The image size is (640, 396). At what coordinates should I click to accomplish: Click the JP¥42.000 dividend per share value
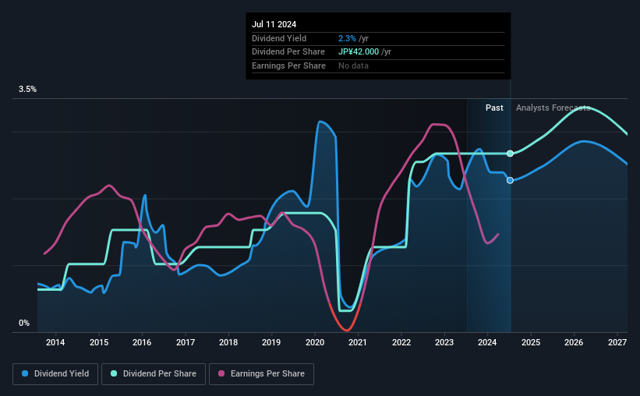359,52
